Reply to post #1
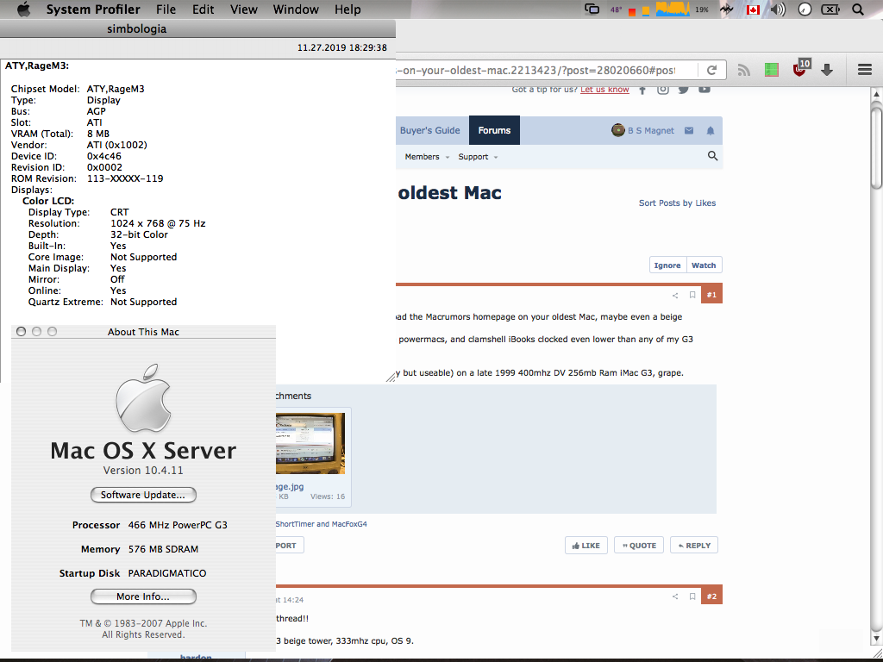 pyautogui.click(x=694, y=545)
